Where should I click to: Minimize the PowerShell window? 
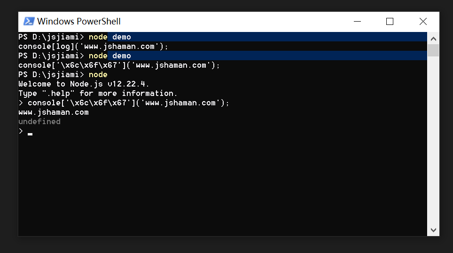click(358, 21)
